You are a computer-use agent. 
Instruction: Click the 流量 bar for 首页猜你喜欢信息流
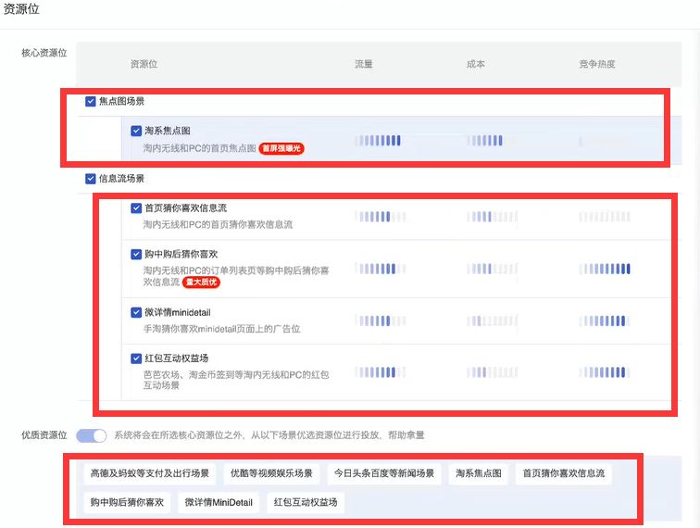coord(381,217)
